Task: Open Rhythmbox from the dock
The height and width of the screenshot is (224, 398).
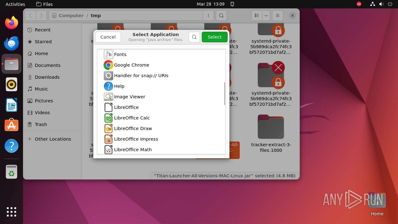Action: [x=12, y=84]
